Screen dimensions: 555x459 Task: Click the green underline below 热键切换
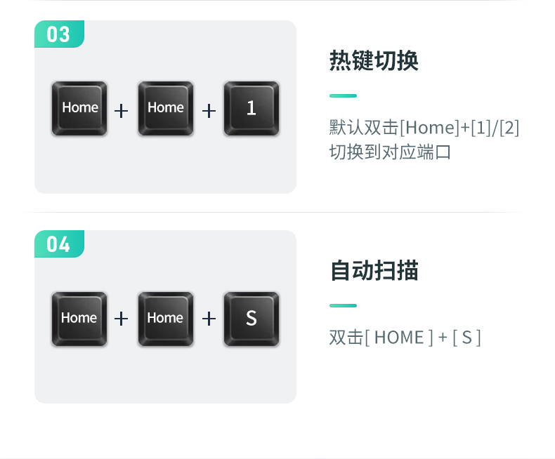coord(343,96)
